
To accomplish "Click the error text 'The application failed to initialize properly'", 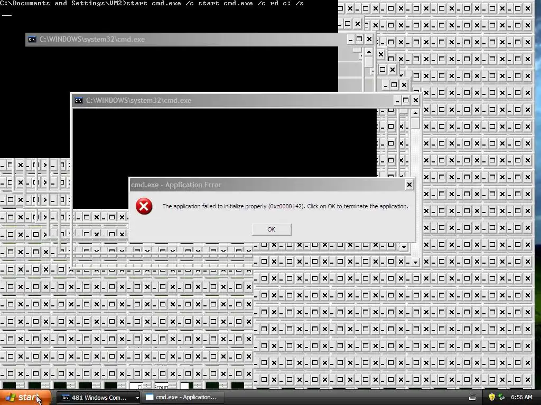I will click(x=214, y=206).
